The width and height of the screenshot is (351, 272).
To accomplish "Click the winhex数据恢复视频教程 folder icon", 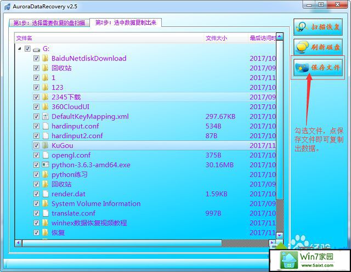I will [45, 223].
